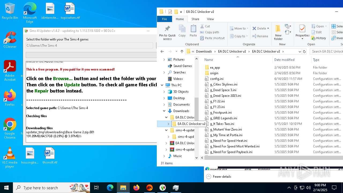343x193 pixels.
Task: Click Pin to Quick access icon
Action: pyautogui.click(x=167, y=32)
